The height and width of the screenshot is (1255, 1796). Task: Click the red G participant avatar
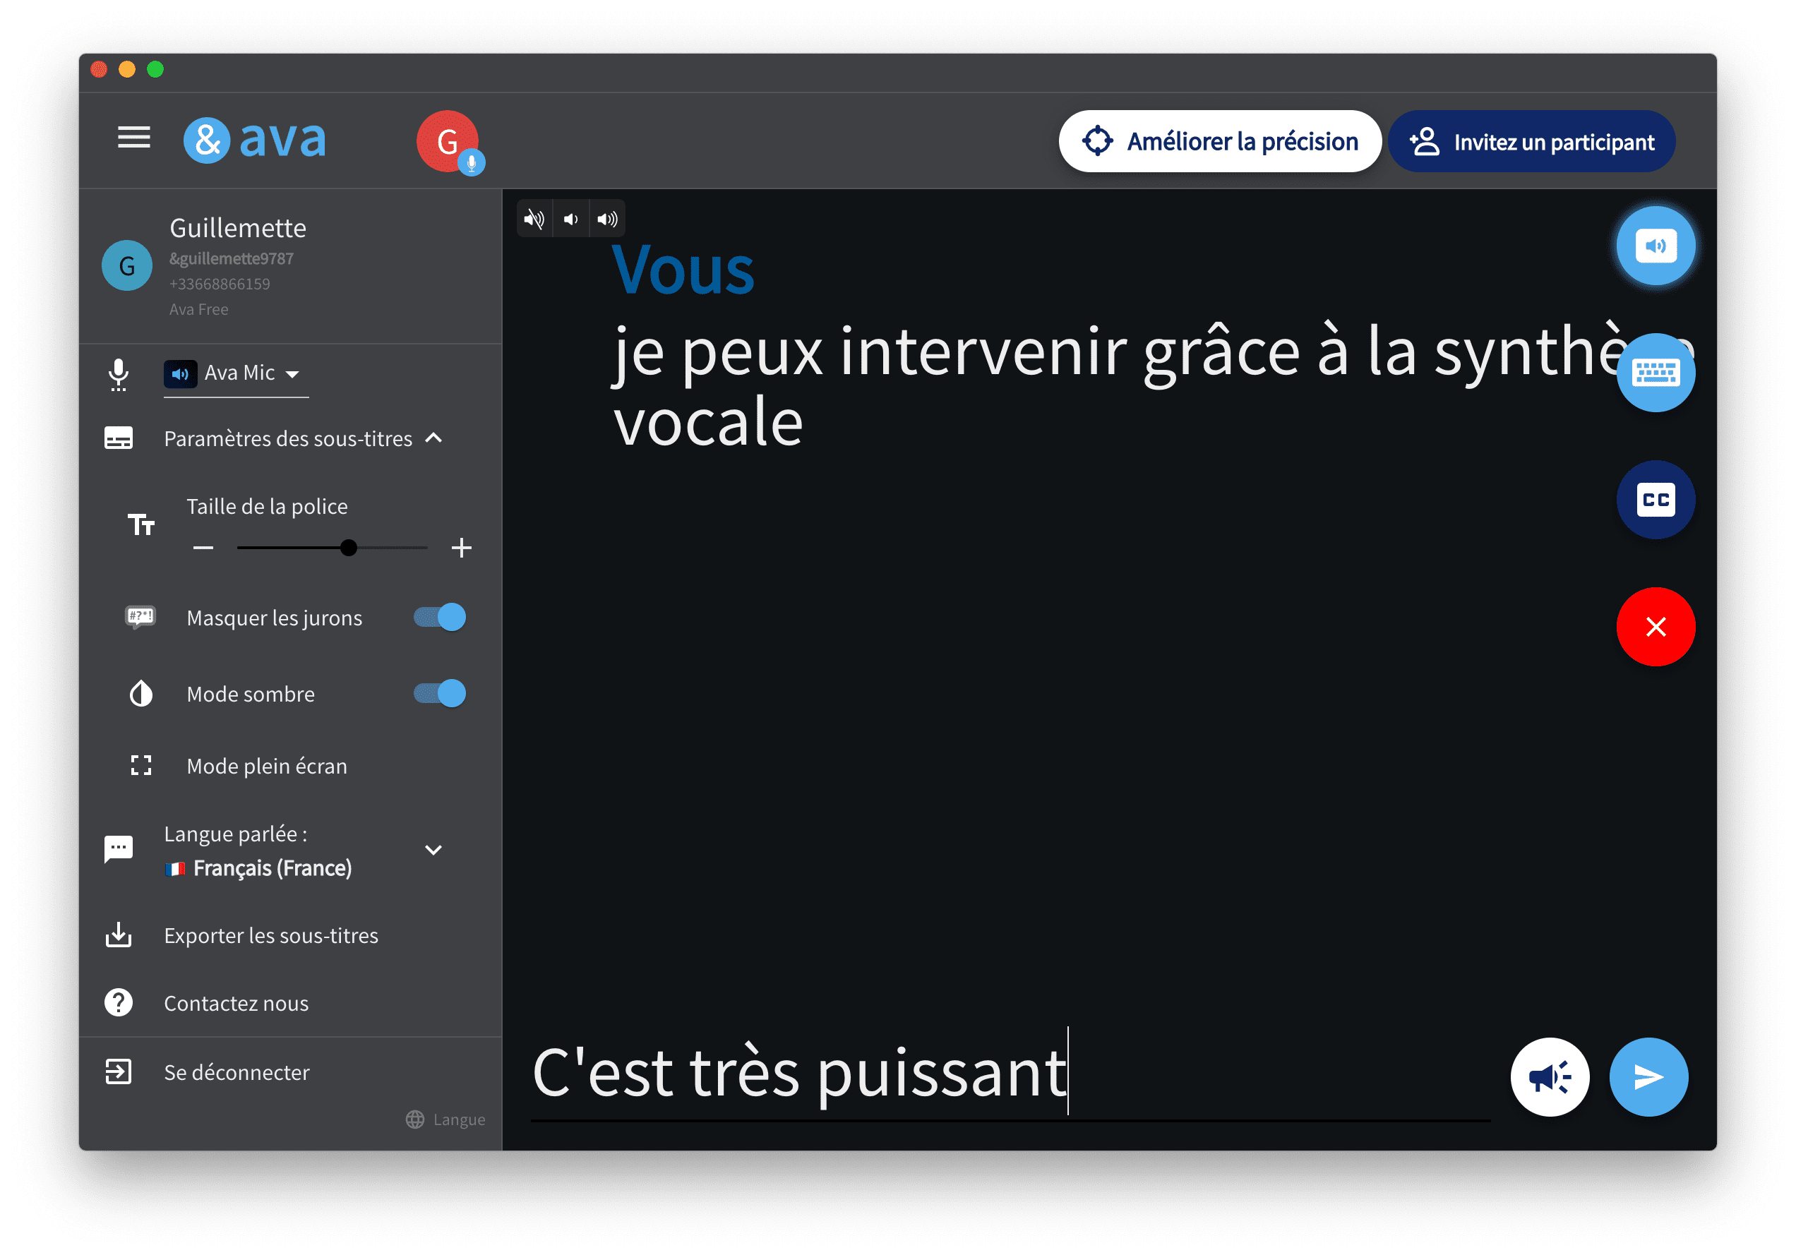448,142
